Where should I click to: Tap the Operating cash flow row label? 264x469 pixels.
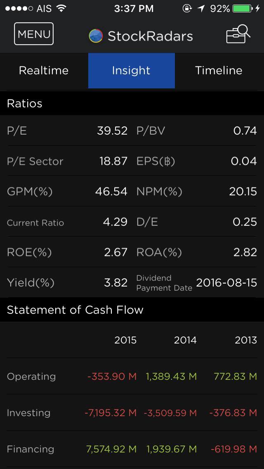coord(31,376)
